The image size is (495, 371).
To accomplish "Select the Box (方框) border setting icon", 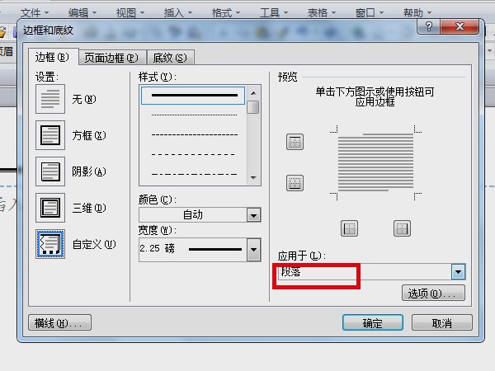I will pos(50,135).
